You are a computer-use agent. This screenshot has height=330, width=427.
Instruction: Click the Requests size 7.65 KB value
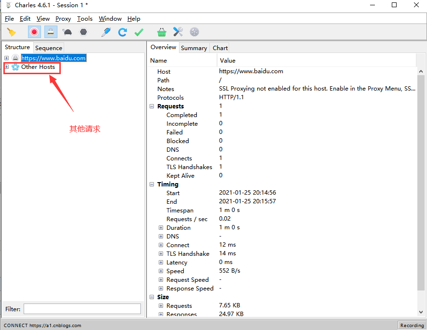(230, 305)
